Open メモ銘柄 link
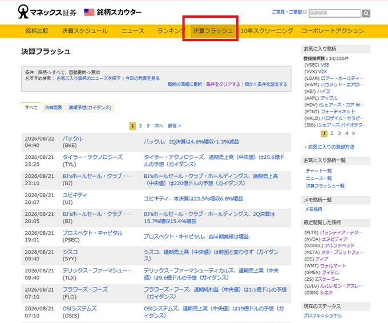This screenshot has height=323, width=388. click(x=313, y=209)
